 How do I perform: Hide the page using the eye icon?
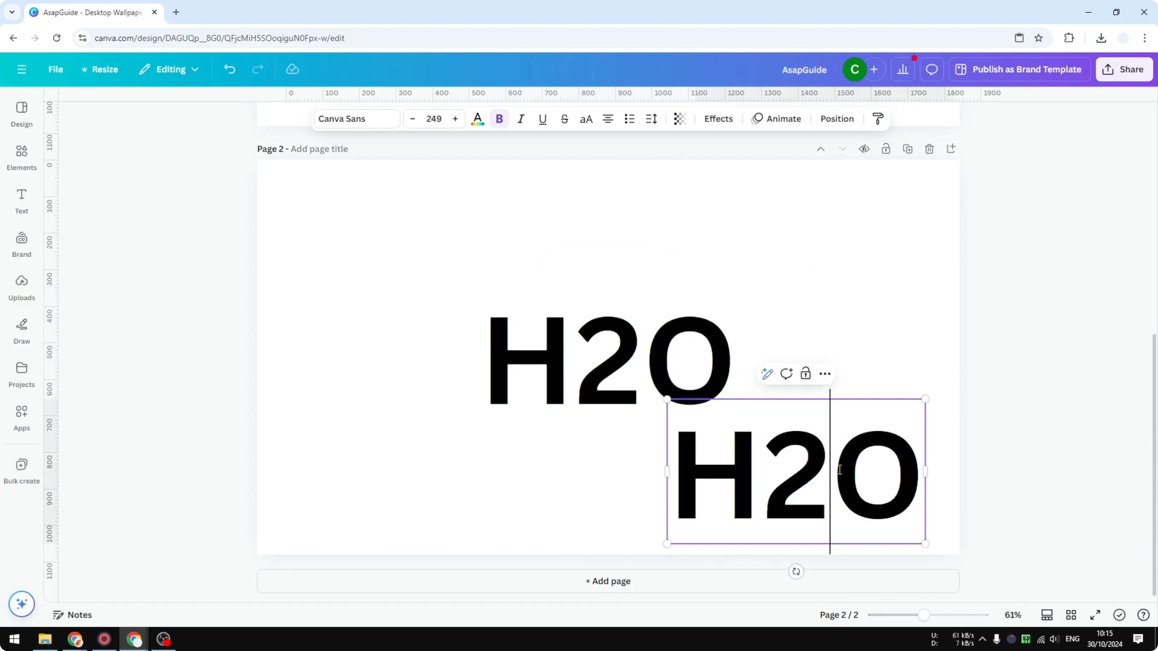[x=864, y=149]
